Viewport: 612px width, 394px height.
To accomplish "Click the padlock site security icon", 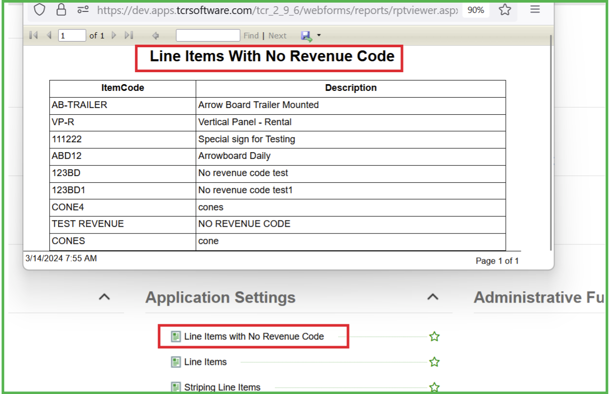I will click(61, 10).
